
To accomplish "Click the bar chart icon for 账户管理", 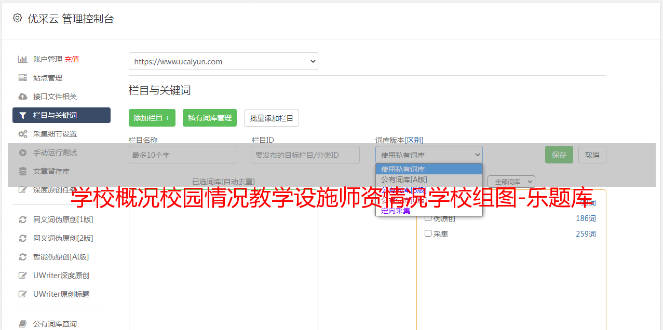I will click(22, 59).
